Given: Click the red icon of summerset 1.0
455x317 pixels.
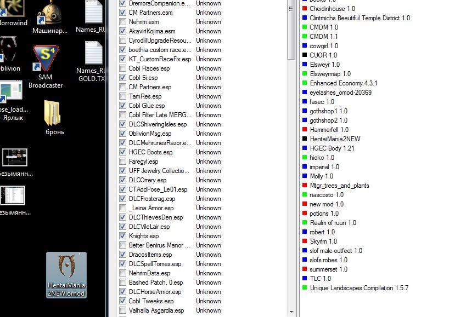Looking at the screenshot, I should (x=305, y=269).
